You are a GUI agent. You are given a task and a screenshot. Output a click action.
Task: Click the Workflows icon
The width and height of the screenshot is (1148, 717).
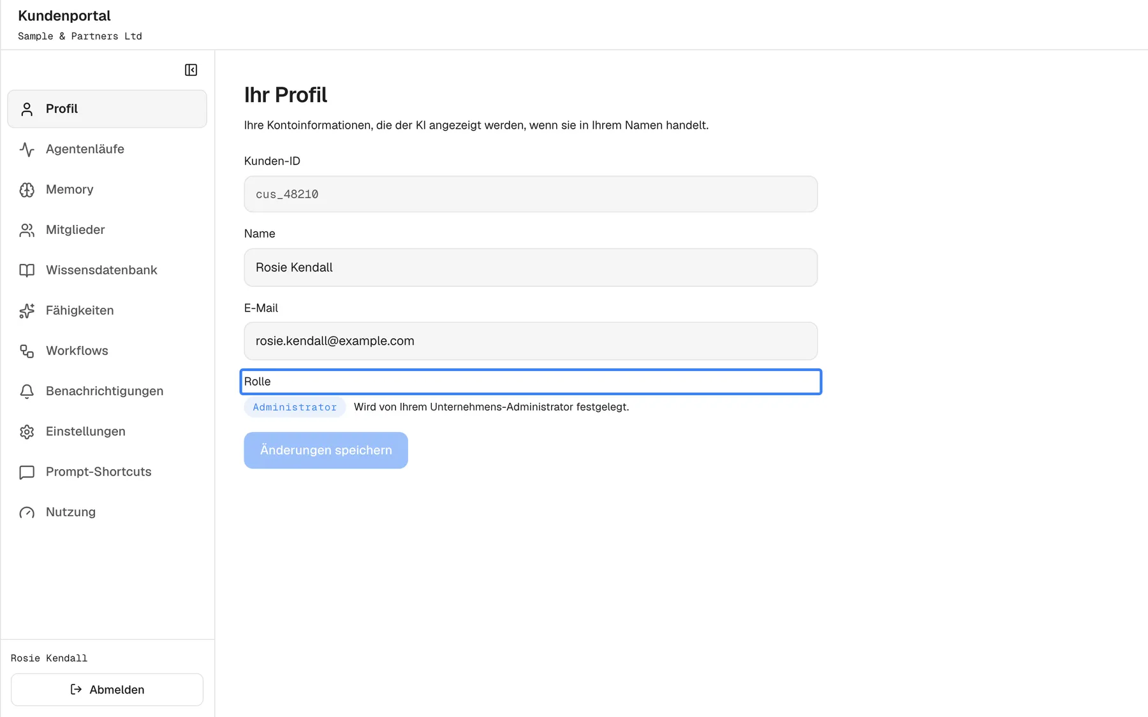pyautogui.click(x=27, y=351)
